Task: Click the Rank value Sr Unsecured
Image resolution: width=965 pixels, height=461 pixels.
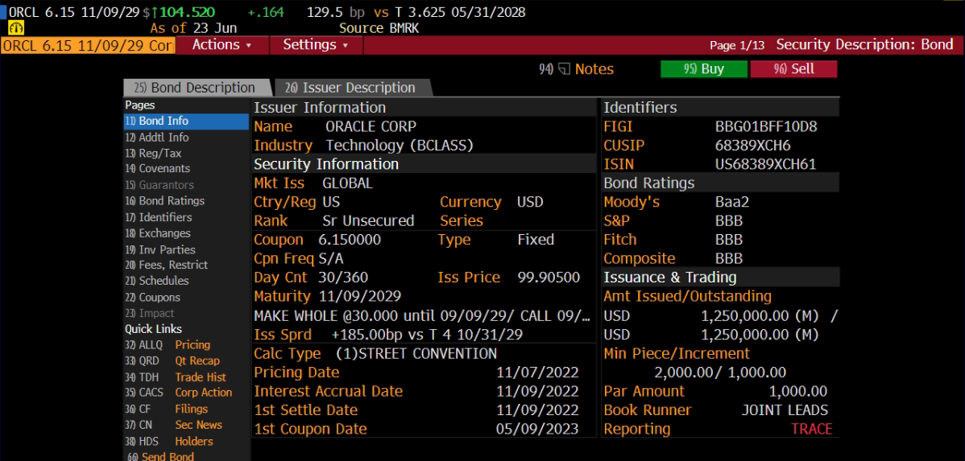Action: (x=368, y=220)
